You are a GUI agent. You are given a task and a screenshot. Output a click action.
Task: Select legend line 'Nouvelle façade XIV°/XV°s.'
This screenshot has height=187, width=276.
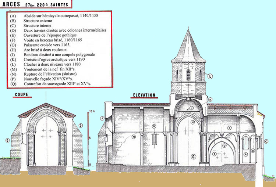click(x=48, y=79)
